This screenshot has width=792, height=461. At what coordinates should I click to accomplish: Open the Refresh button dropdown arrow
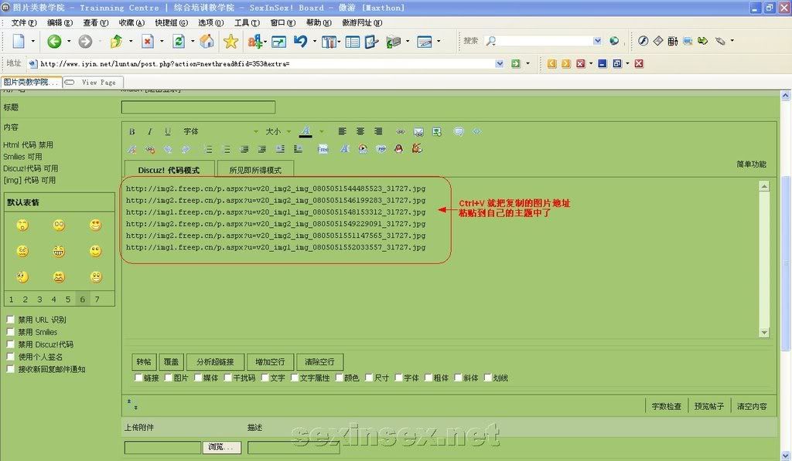193,42
